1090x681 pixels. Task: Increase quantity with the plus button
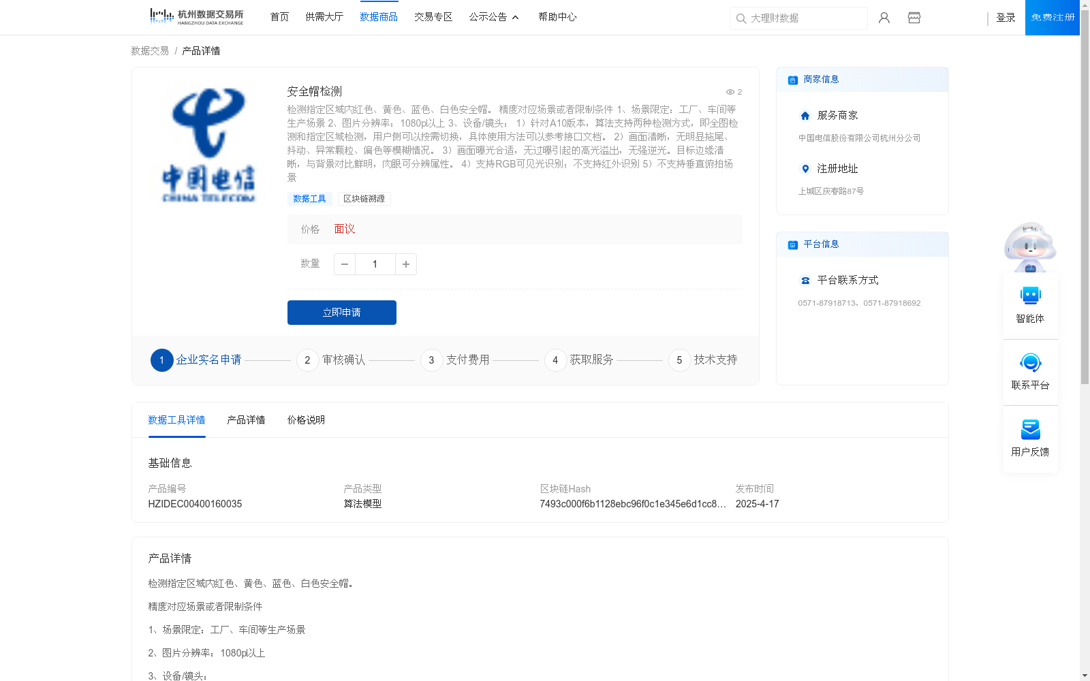point(406,264)
